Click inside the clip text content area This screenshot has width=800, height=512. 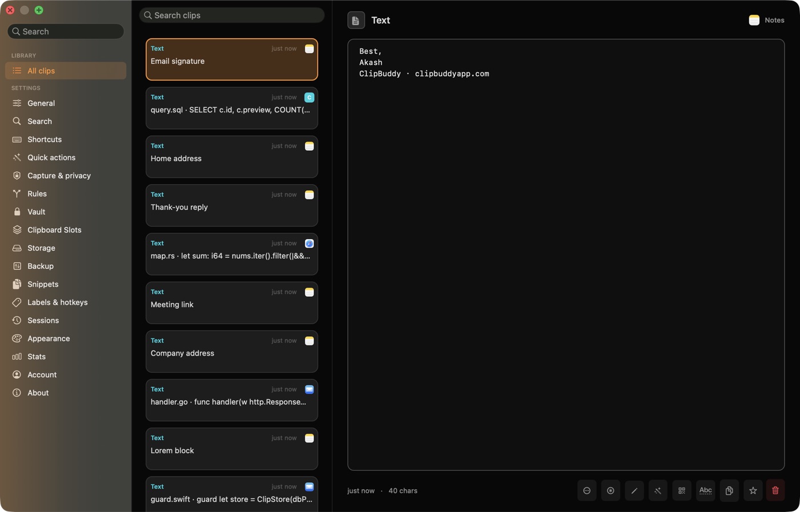[x=566, y=255]
